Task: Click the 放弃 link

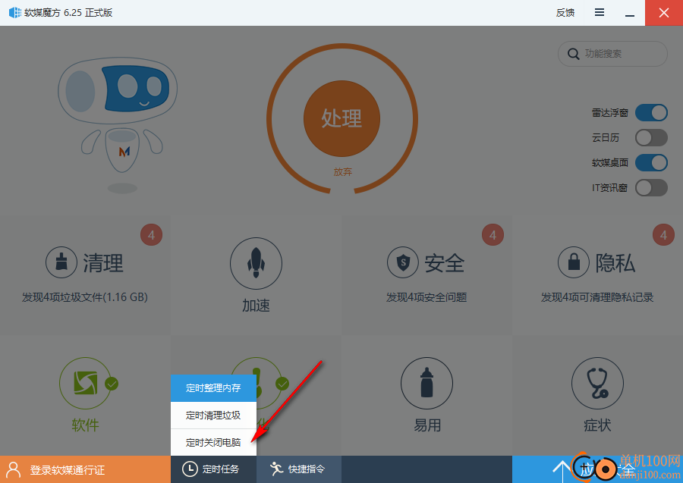Action: [x=343, y=172]
